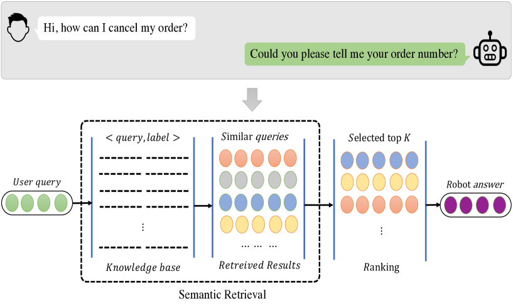Image resolution: width=513 pixels, height=308 pixels.
Task: Click the blue row under Similar queries
Action: coord(257,202)
